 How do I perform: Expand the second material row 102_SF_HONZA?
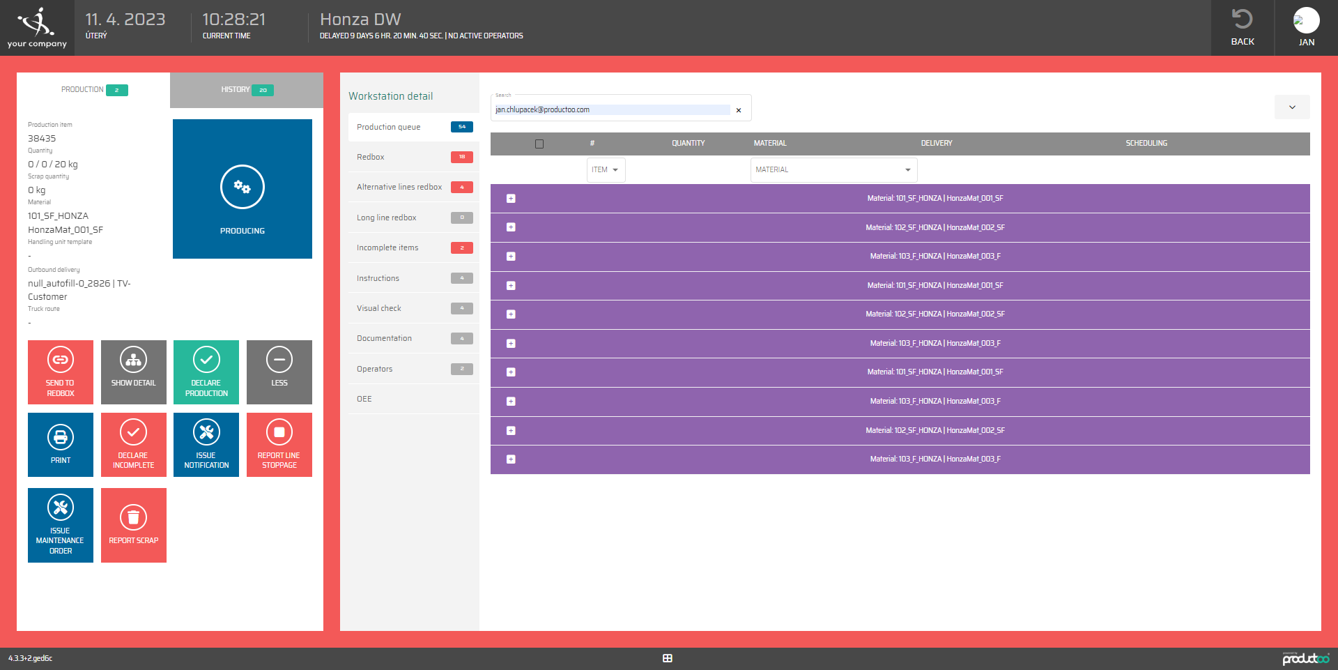(x=511, y=227)
